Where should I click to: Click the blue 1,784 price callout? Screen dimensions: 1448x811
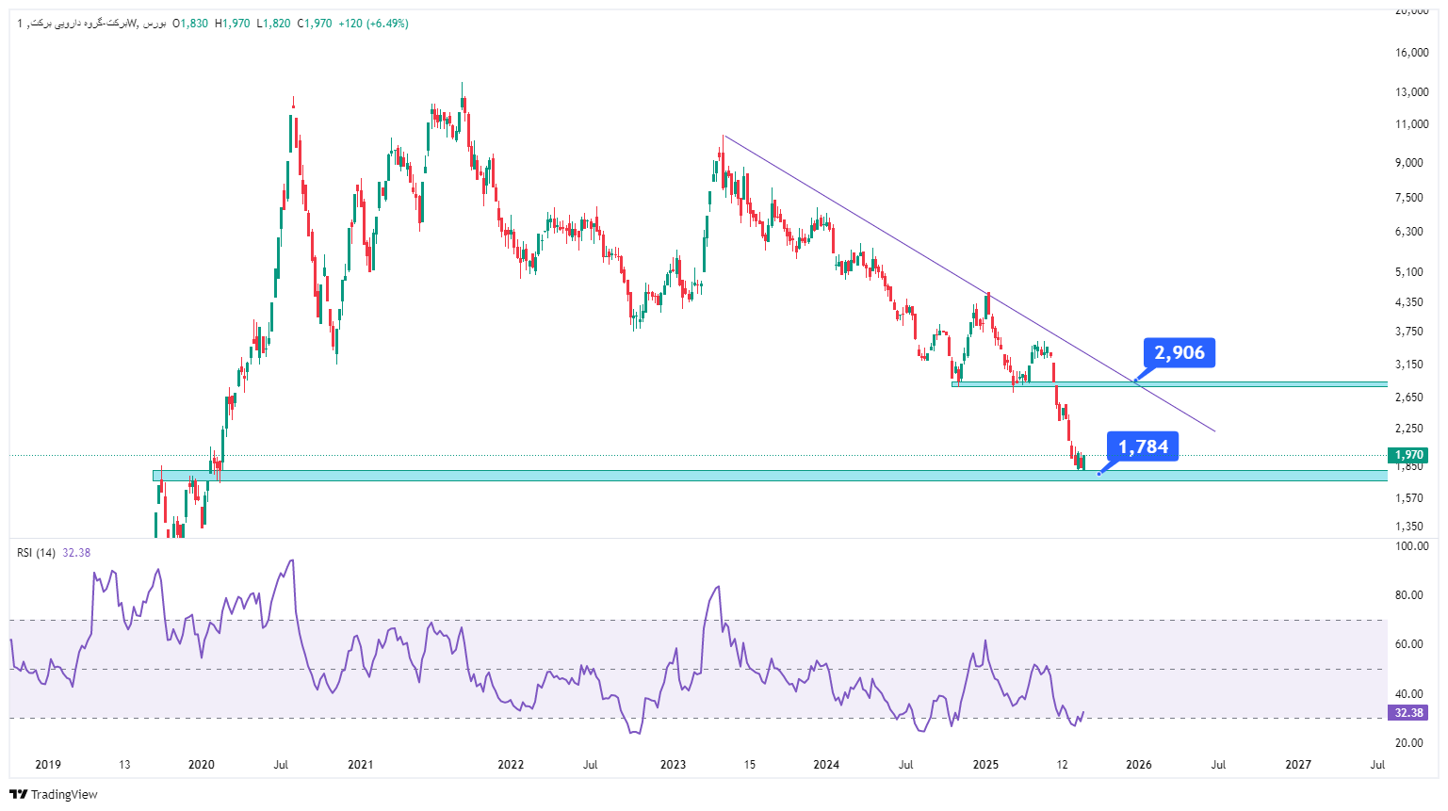pyautogui.click(x=1143, y=446)
